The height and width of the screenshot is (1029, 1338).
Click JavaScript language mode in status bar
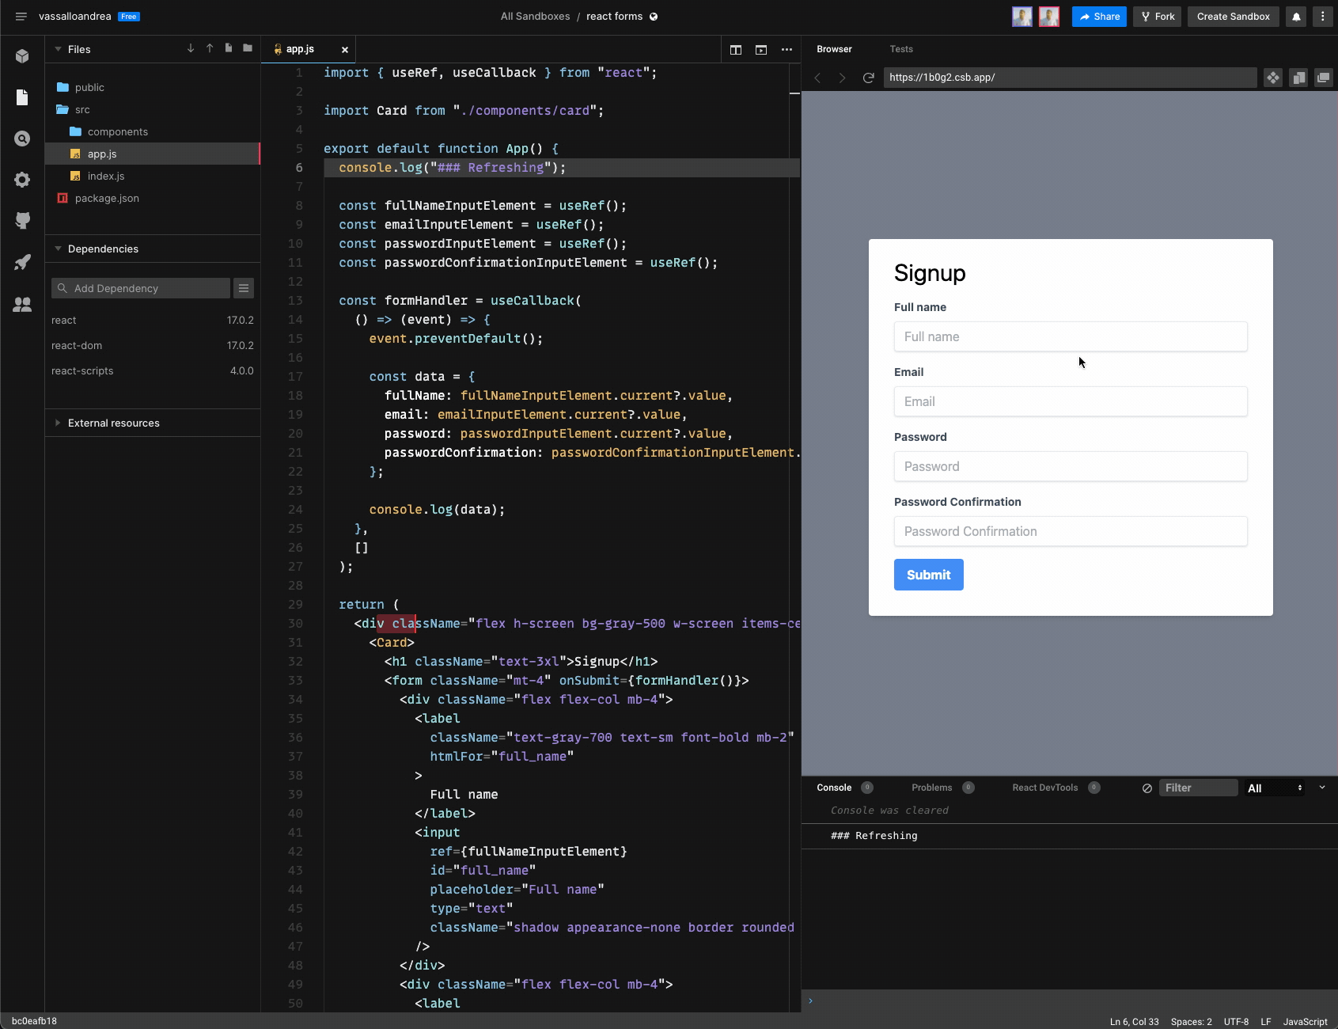tap(1305, 1022)
